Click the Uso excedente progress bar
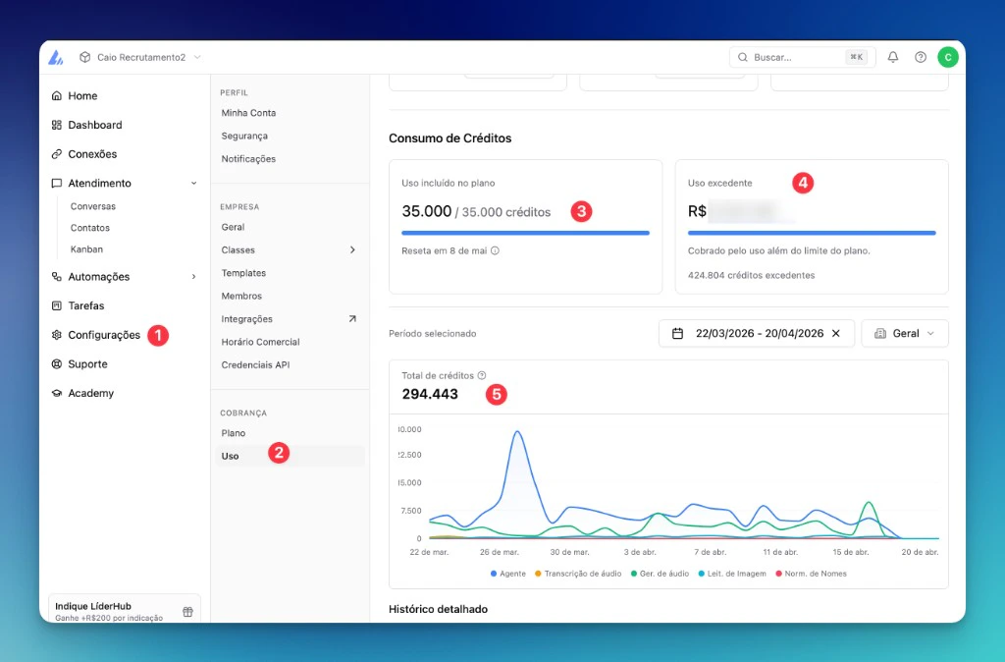Image resolution: width=1005 pixels, height=662 pixels. tap(812, 233)
